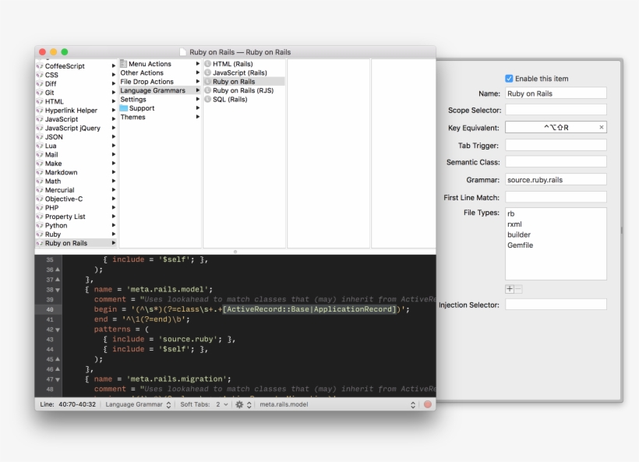Select Python in the bundles list

click(56, 225)
